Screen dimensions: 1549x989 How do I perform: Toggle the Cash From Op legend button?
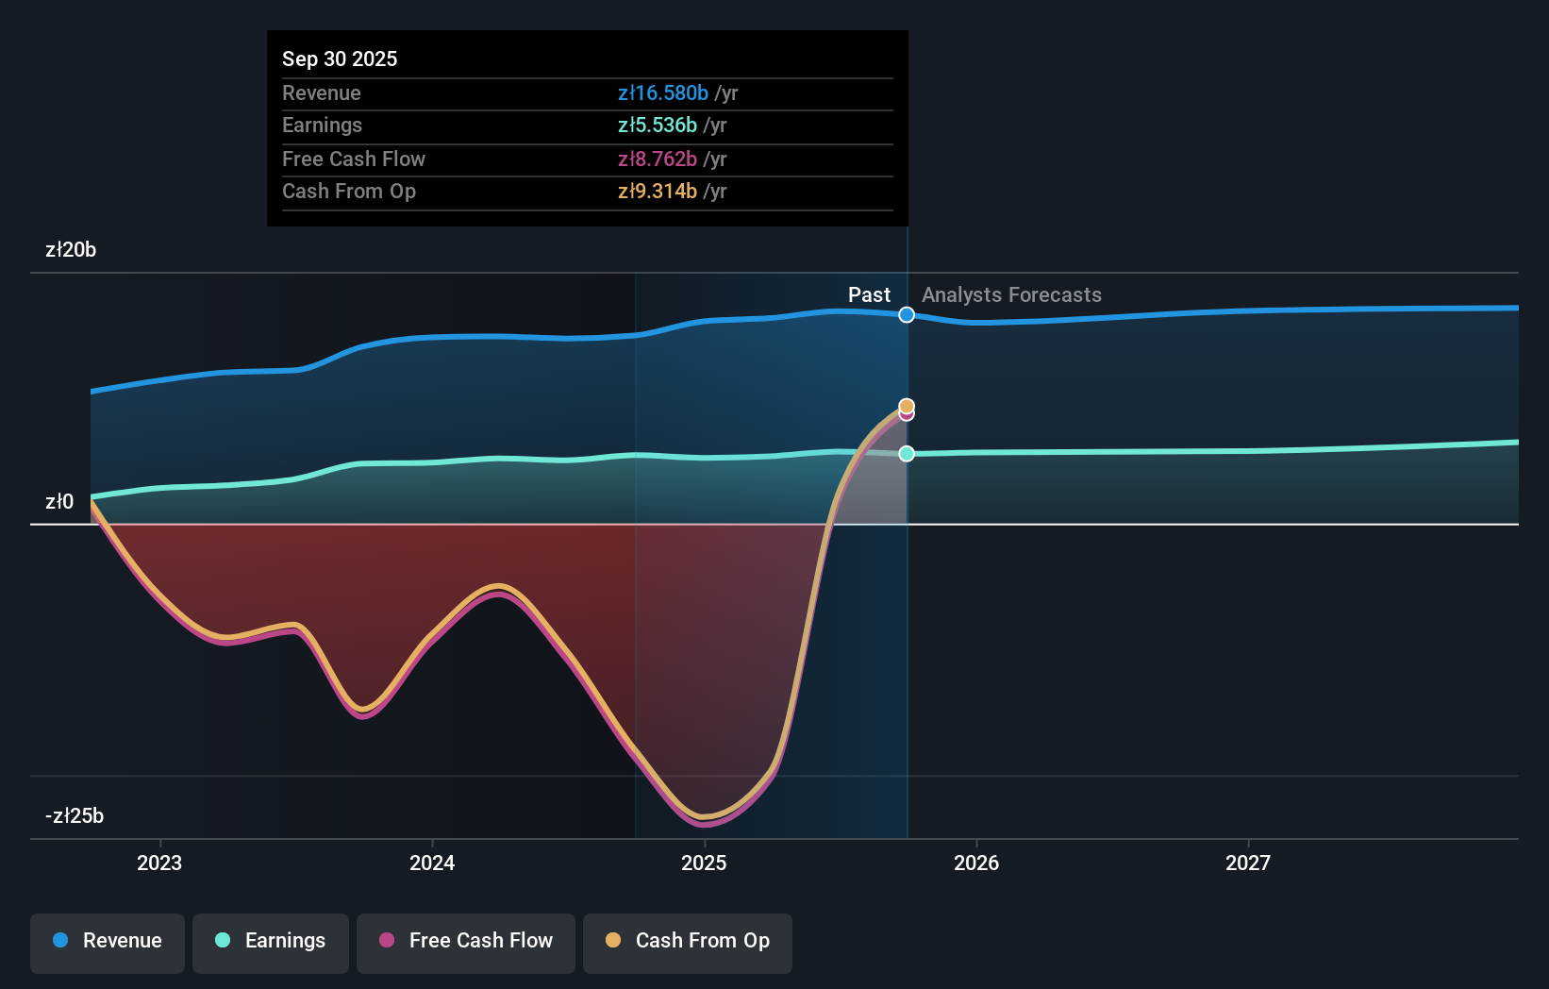click(x=688, y=942)
